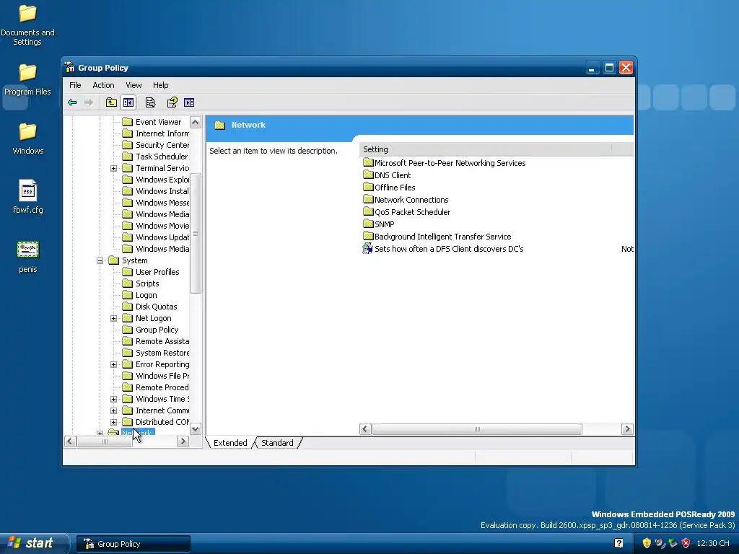Open the File menu
Viewport: 739px width, 554px height.
75,85
